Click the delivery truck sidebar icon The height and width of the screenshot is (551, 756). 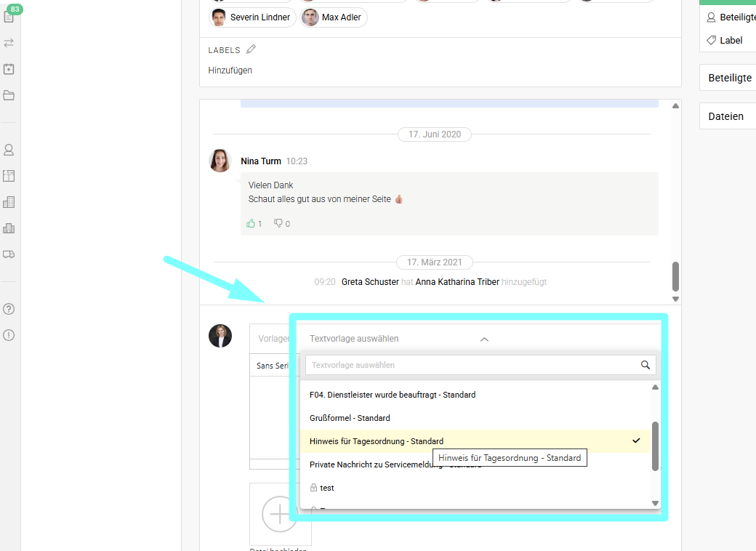point(9,254)
